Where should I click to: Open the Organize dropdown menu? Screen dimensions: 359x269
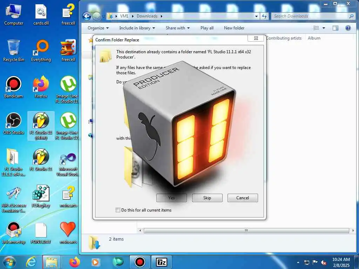[x=98, y=28]
